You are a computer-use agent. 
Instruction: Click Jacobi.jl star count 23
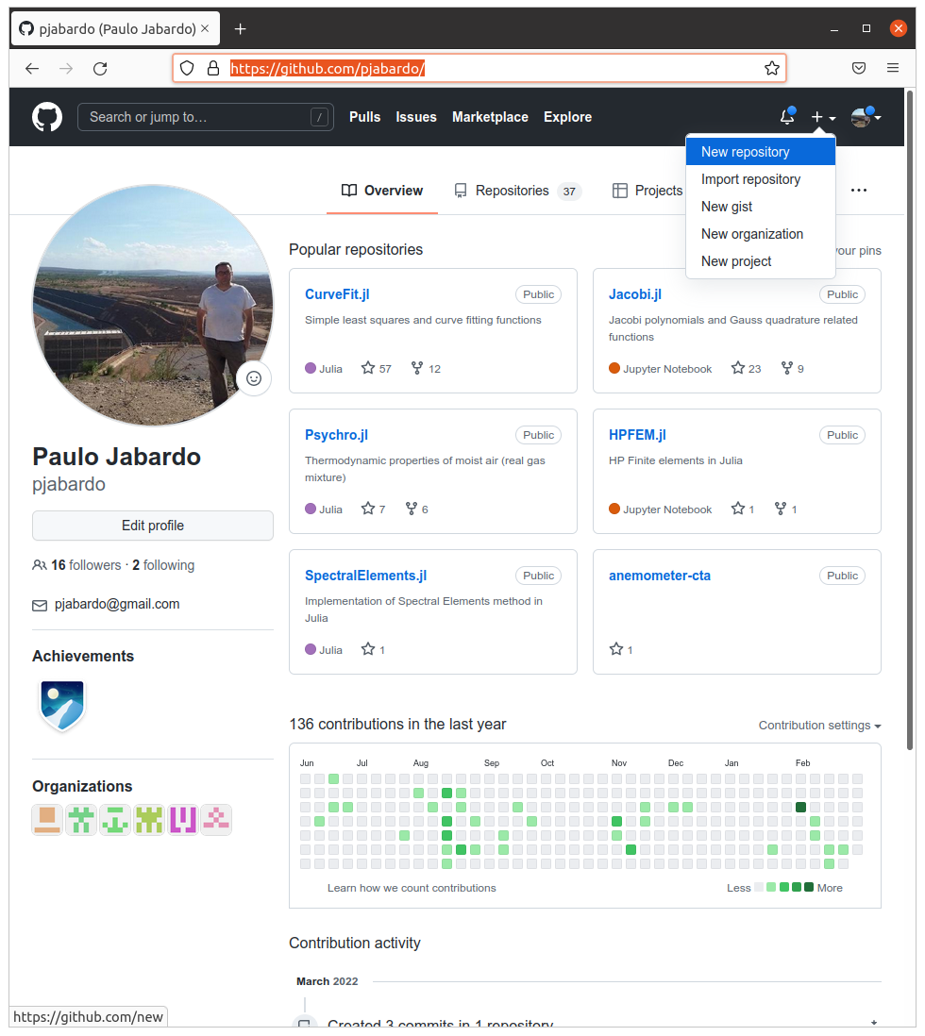click(746, 369)
